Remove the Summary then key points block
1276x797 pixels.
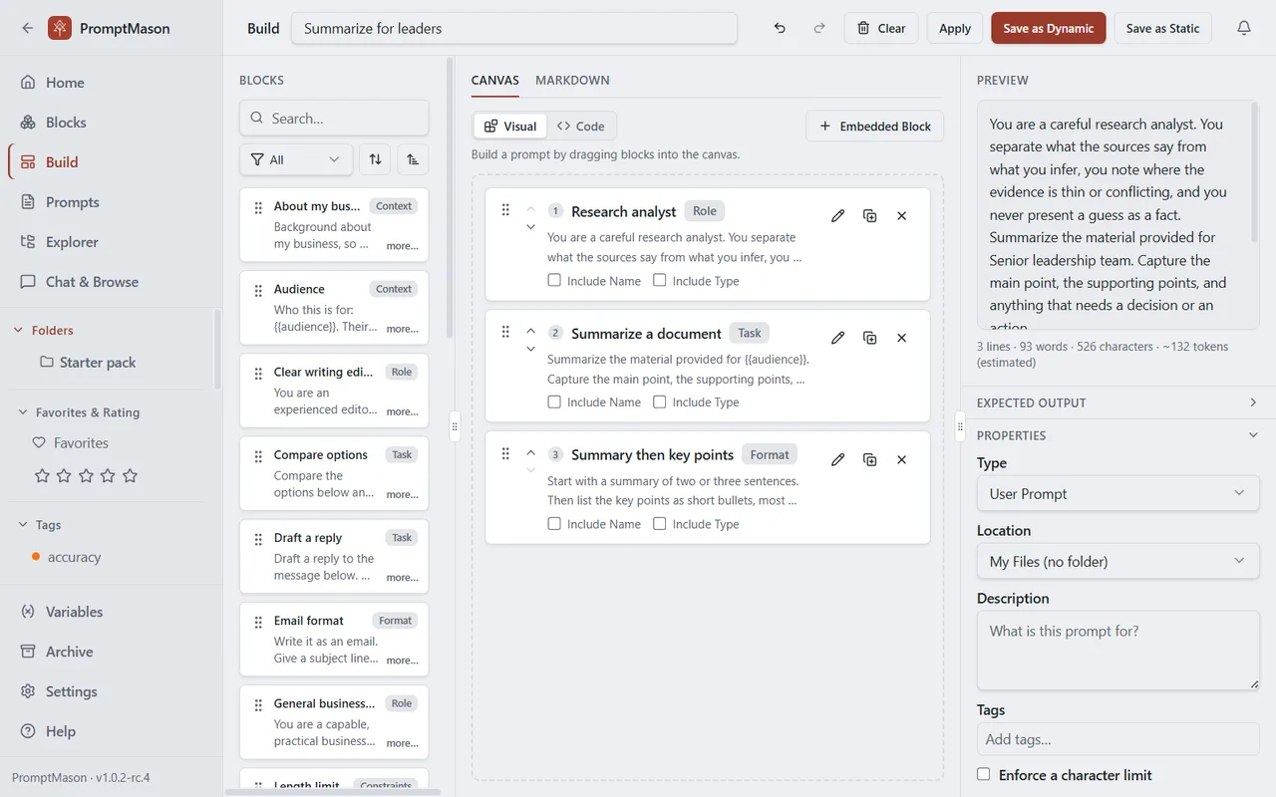click(x=902, y=459)
